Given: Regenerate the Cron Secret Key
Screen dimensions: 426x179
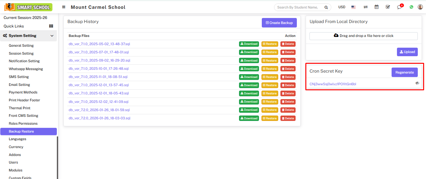Looking at the screenshot, I should click(x=404, y=72).
